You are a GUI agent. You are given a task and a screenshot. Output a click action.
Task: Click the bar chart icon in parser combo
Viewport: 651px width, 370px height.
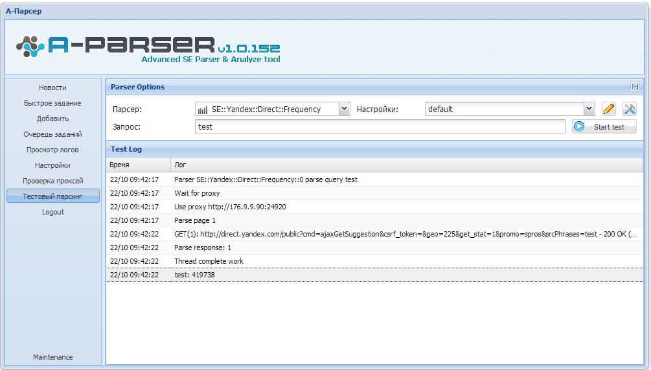(203, 110)
